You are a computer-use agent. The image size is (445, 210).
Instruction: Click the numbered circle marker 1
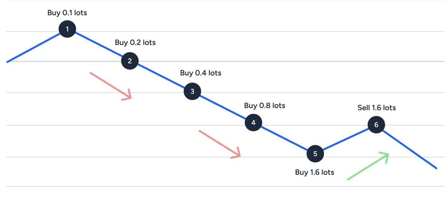(67, 29)
